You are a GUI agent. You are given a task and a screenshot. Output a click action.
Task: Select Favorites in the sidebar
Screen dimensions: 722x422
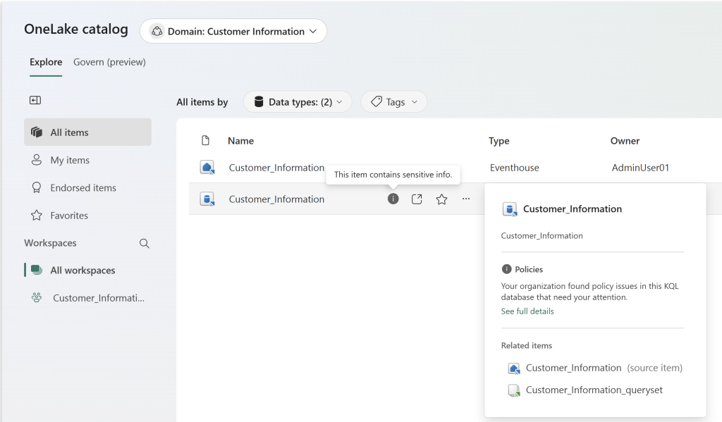[87, 216]
